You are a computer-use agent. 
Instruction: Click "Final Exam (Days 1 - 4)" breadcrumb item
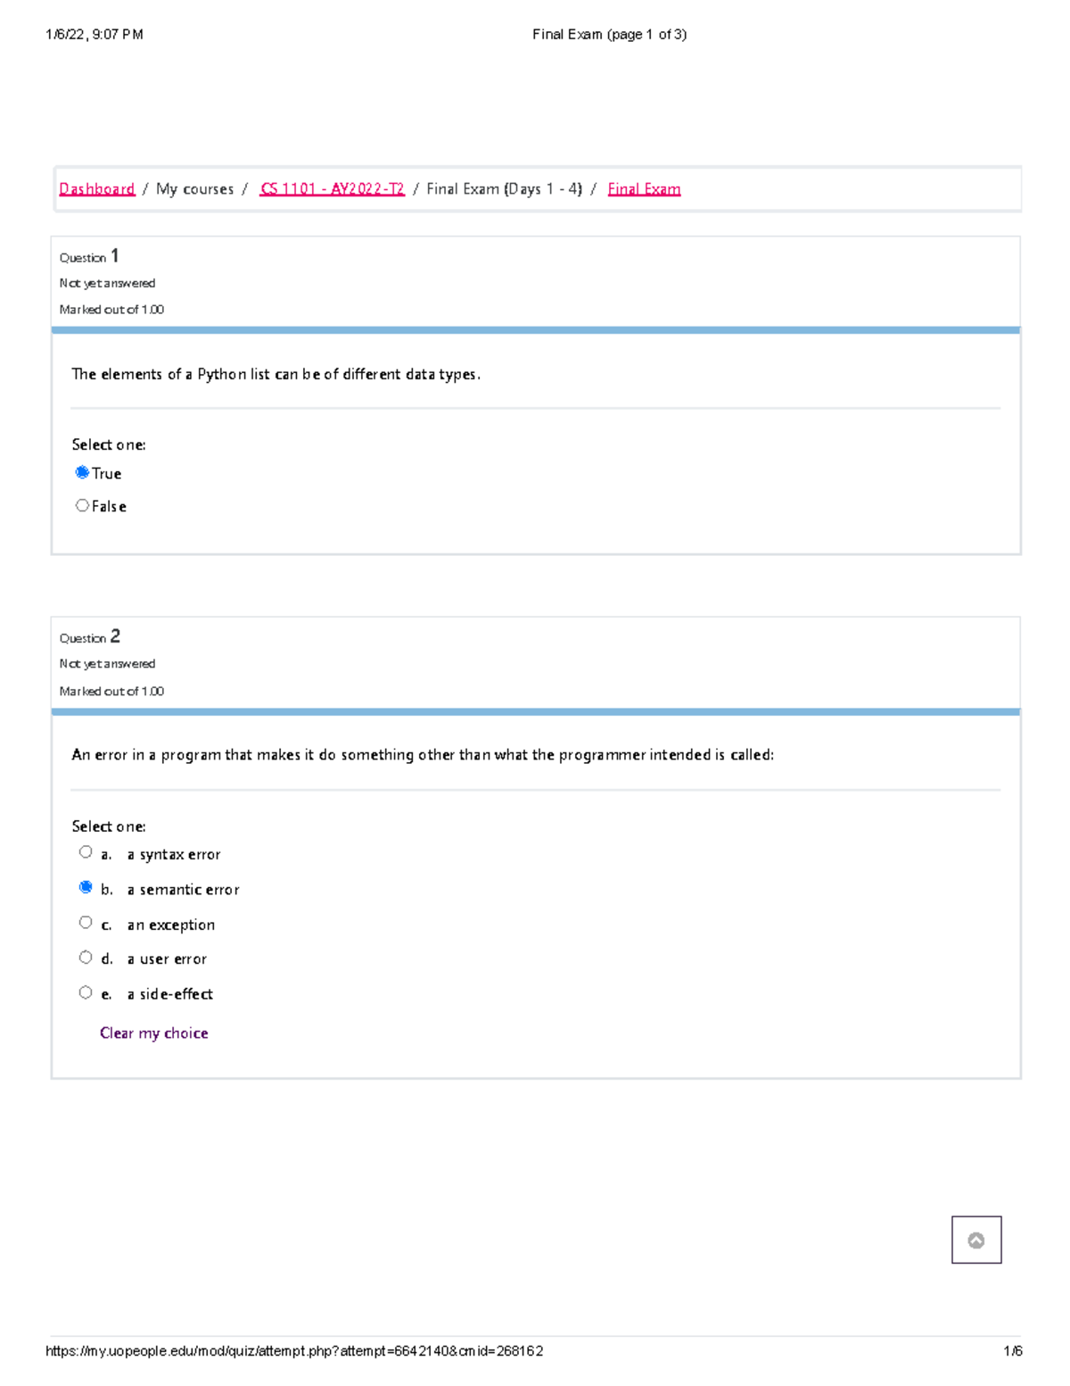tap(504, 188)
